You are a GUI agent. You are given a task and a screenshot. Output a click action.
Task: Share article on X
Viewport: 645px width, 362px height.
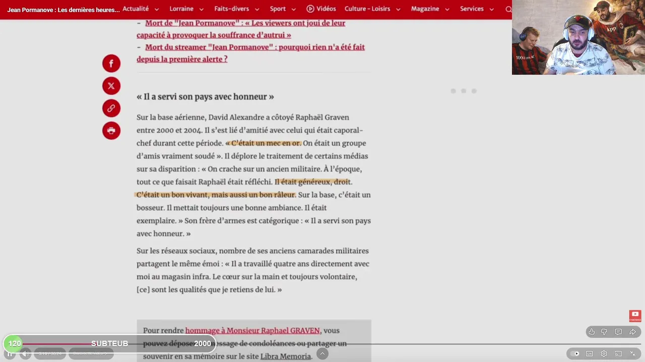click(111, 86)
